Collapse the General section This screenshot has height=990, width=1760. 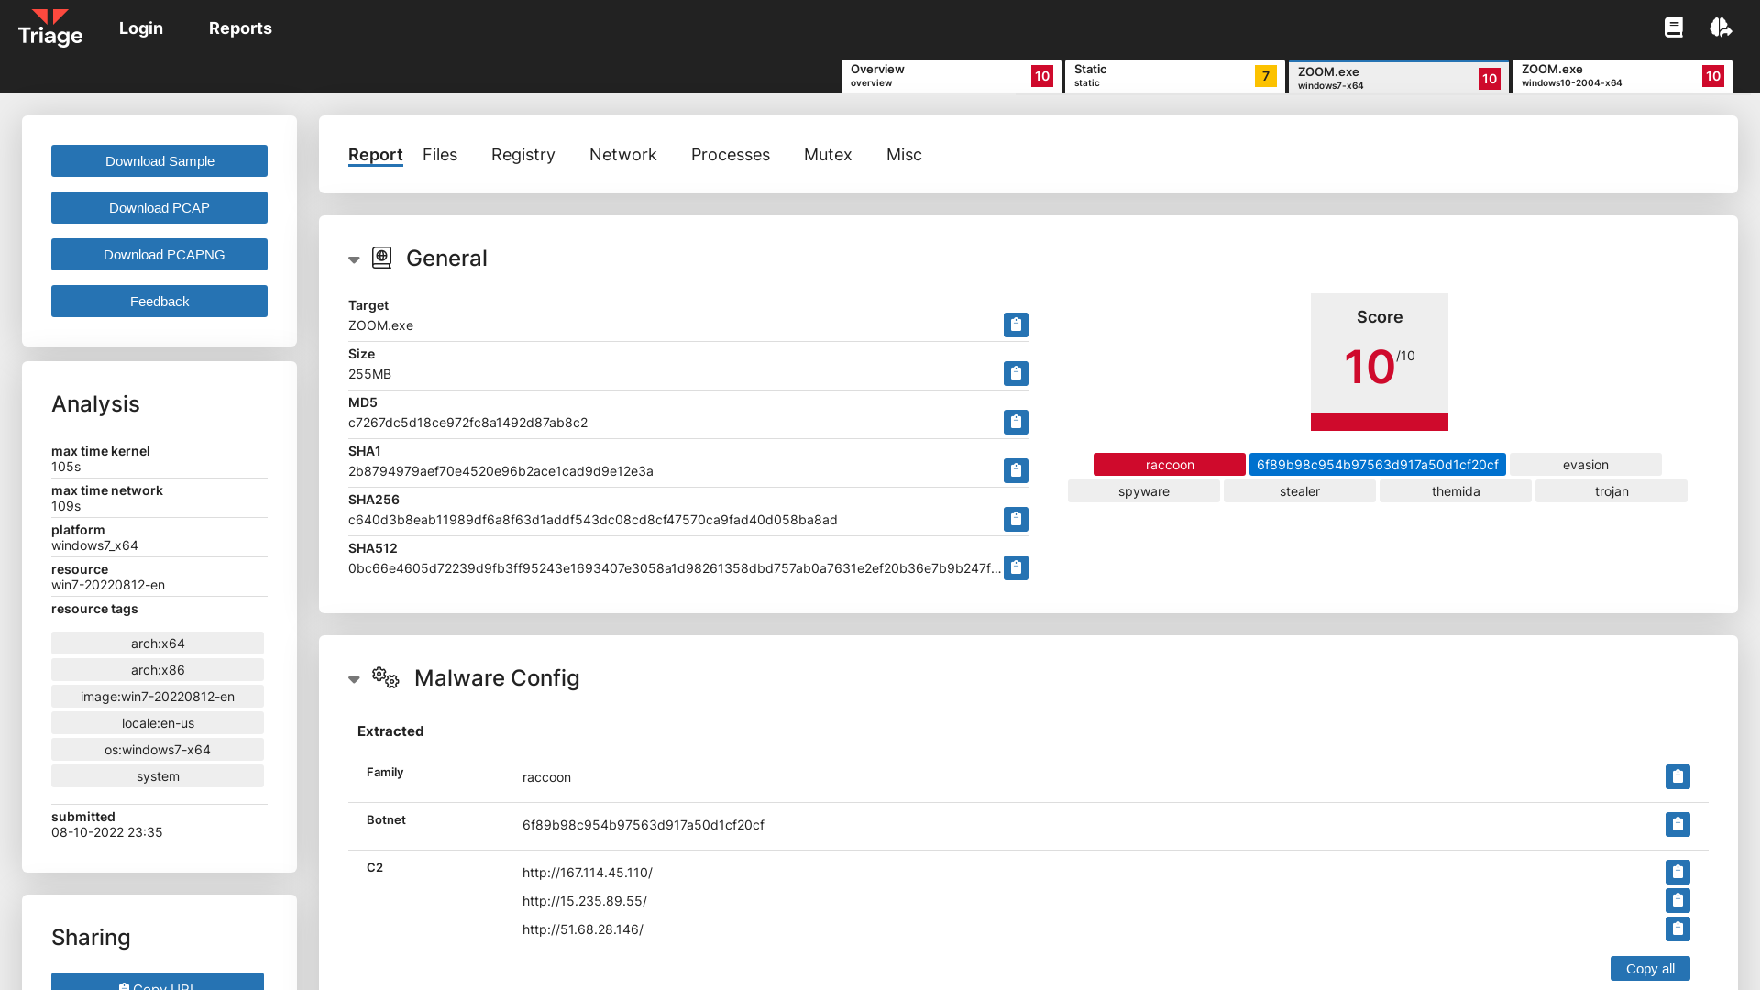point(354,259)
